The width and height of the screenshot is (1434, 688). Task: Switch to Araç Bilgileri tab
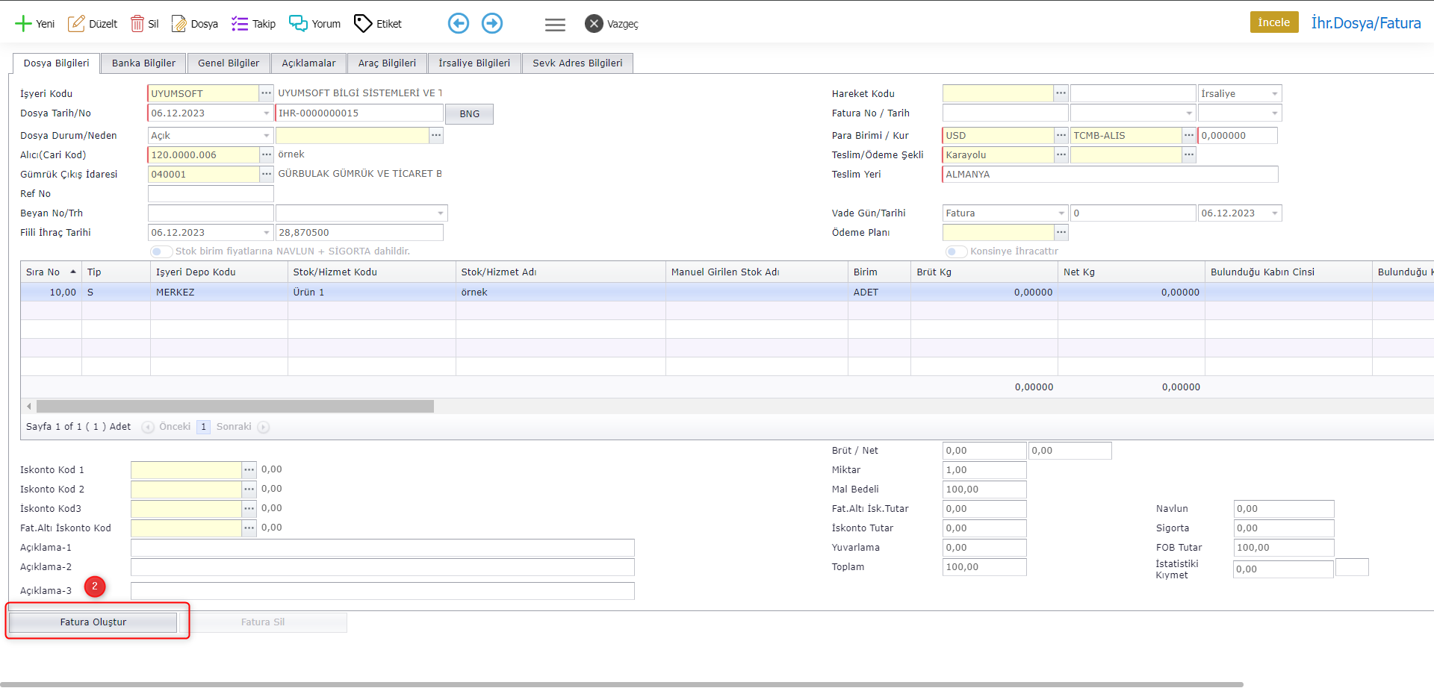click(x=387, y=63)
